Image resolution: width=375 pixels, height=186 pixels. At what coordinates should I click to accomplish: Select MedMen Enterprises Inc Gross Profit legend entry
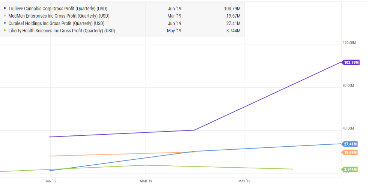click(59, 16)
